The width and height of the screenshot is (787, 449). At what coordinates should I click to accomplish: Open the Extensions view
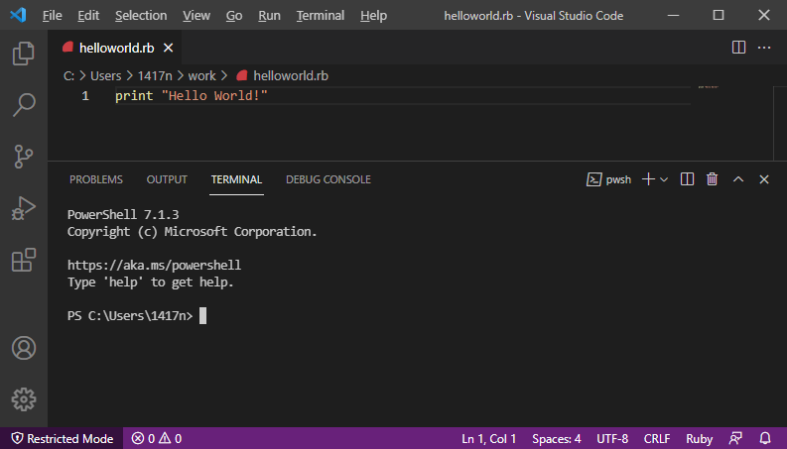[x=23, y=260]
